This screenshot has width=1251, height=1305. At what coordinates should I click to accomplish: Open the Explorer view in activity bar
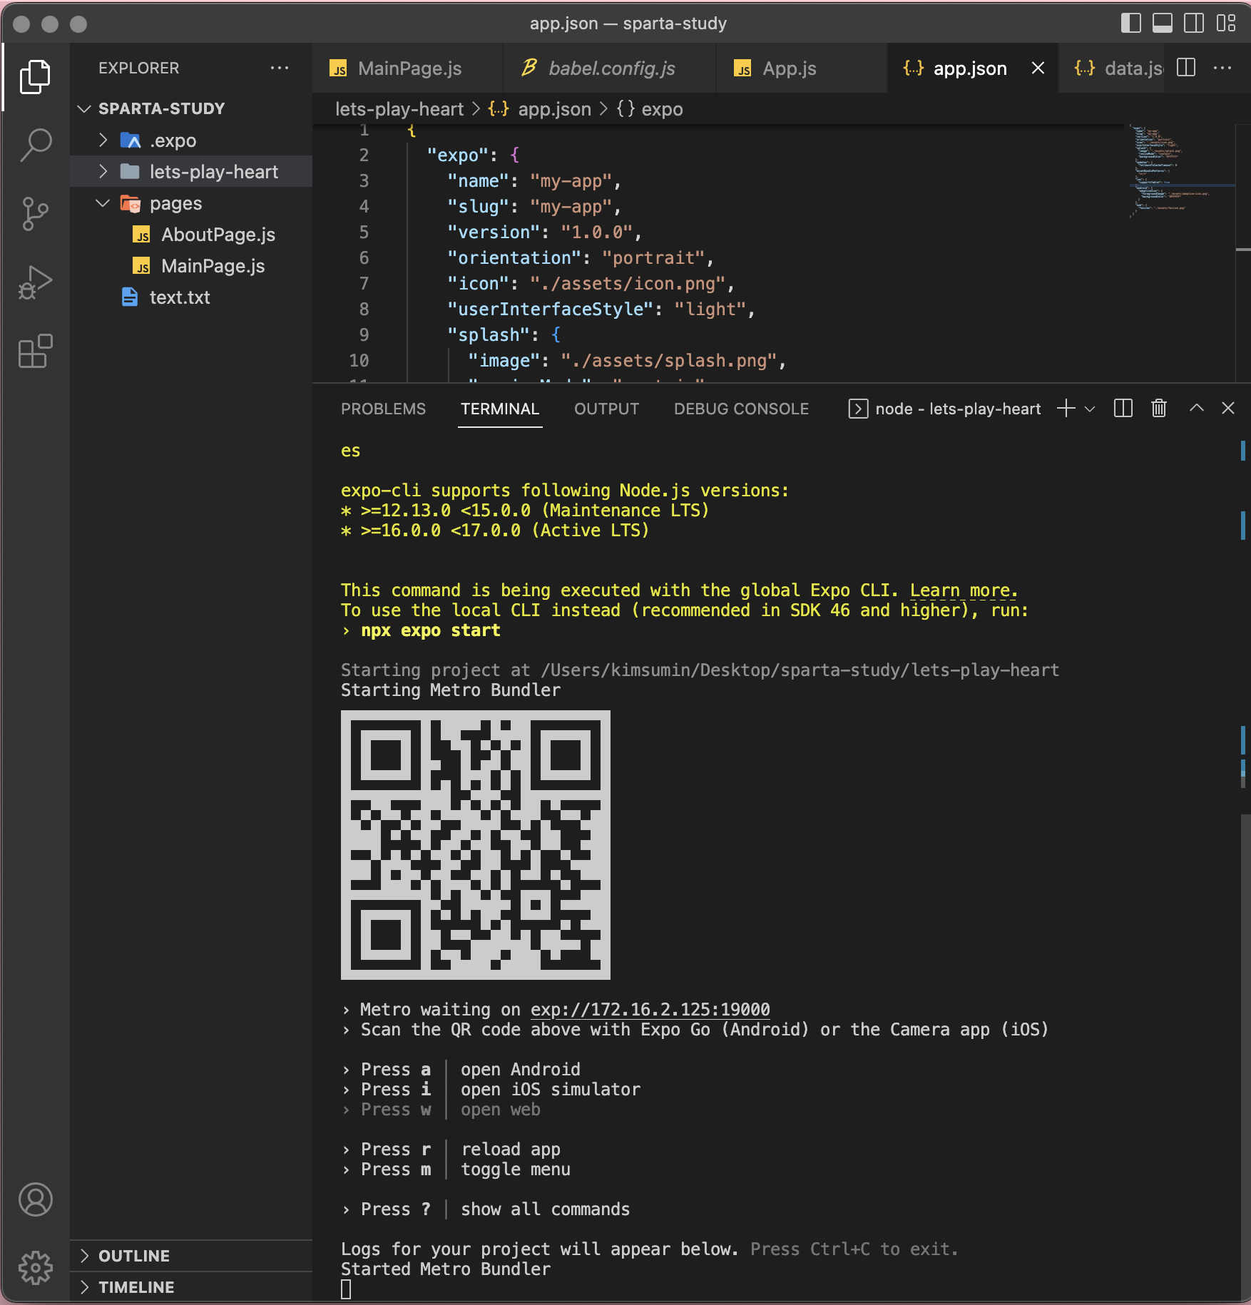(x=35, y=77)
